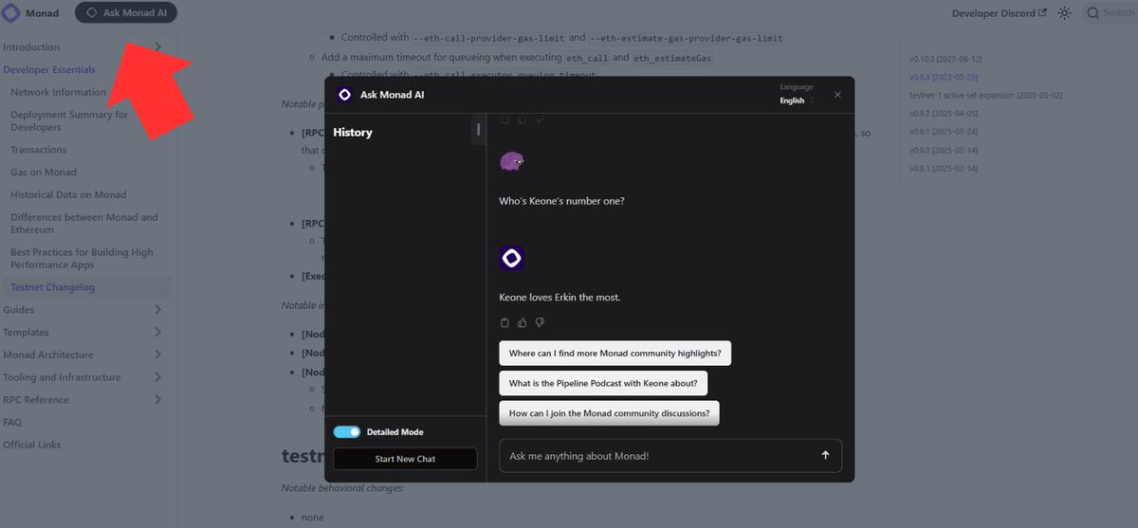The image size is (1138, 528).
Task: Expand the Guides sidebar chevron
Action: [157, 310]
